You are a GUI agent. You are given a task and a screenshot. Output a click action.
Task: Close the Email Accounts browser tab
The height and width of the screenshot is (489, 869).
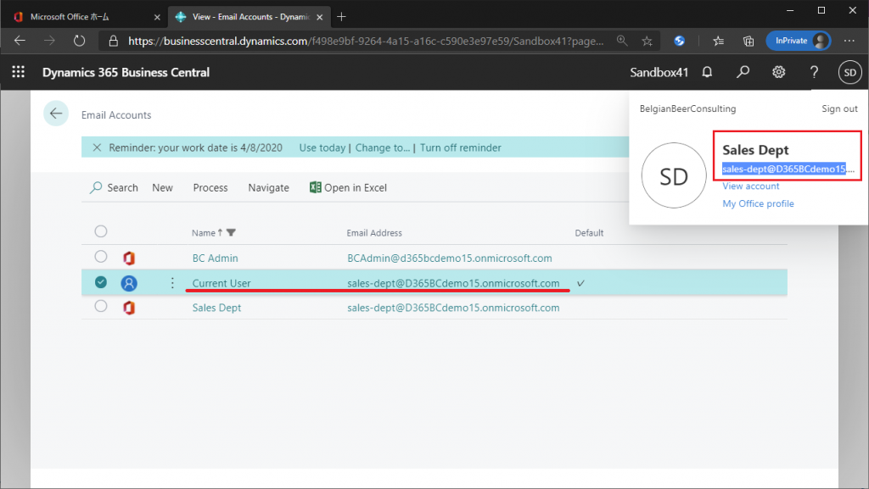tap(320, 17)
